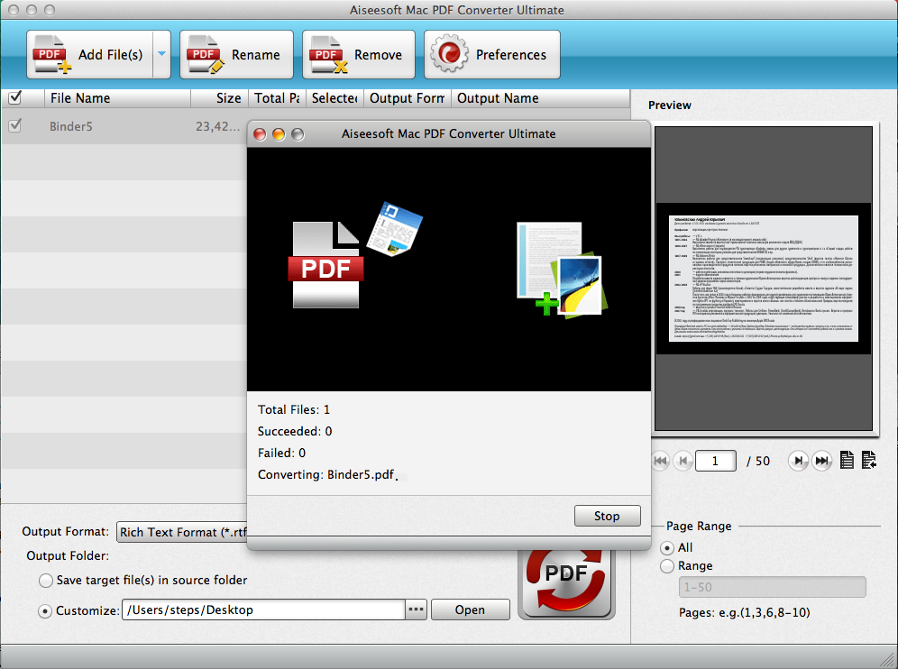
Task: Jump to last page in preview
Action: pyautogui.click(x=821, y=461)
